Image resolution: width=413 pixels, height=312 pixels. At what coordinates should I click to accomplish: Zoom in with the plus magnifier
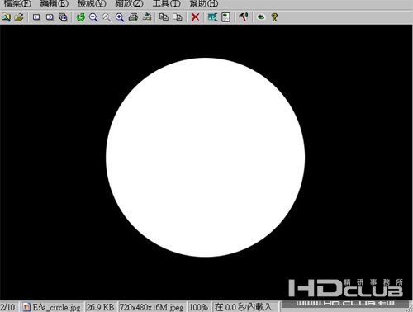tap(120, 17)
